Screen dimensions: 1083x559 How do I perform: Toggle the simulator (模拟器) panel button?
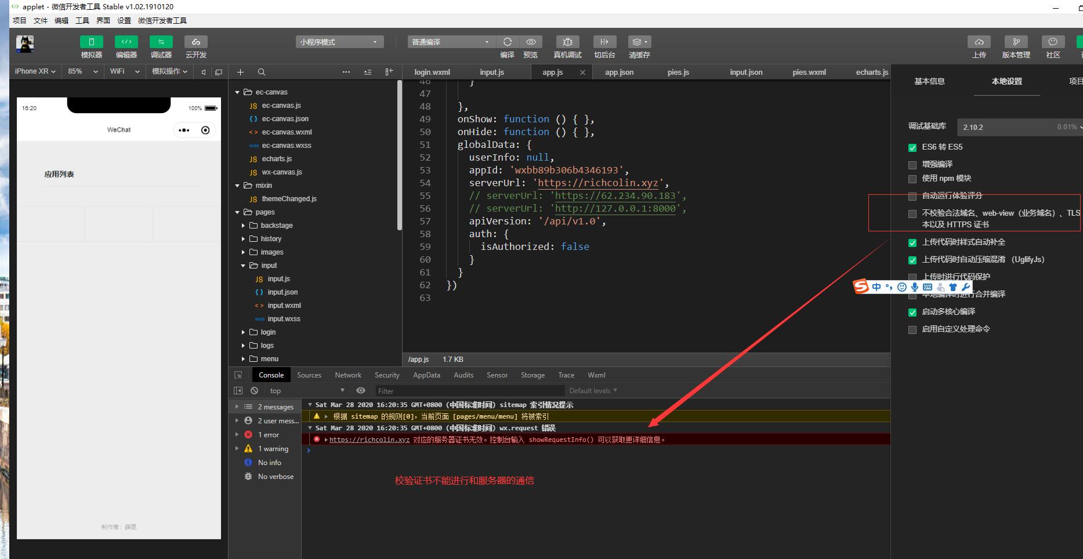coord(92,42)
